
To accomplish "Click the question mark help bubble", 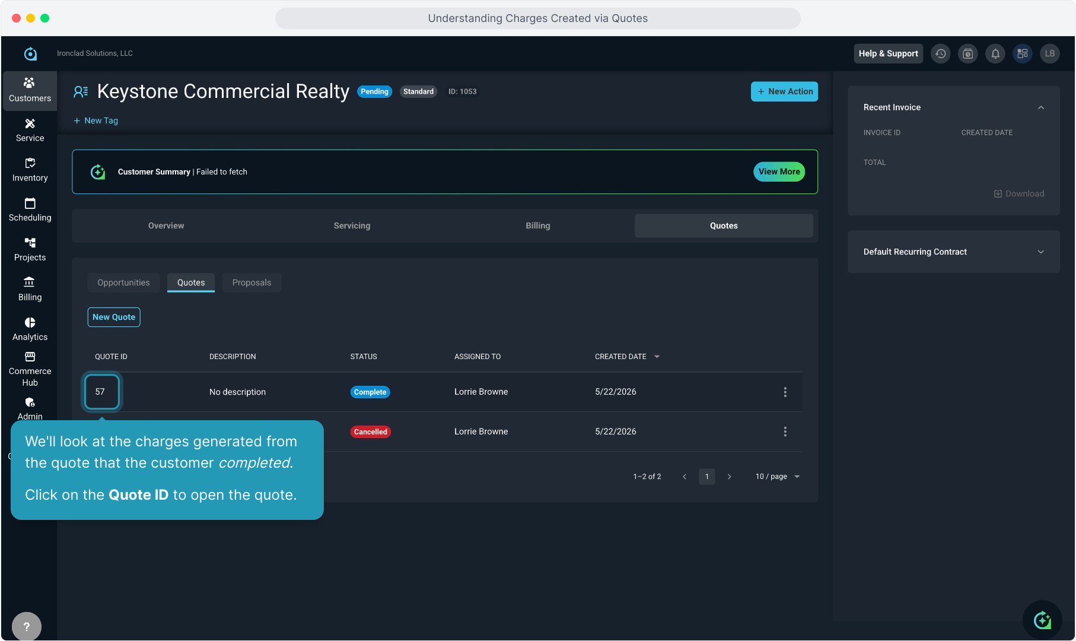I will click(x=27, y=626).
